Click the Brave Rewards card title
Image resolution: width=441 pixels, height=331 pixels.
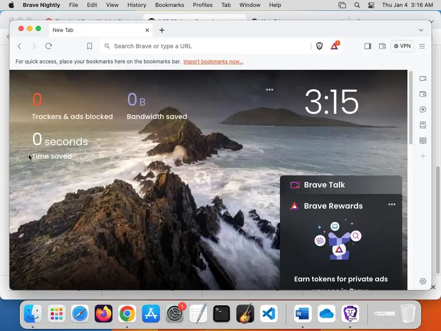point(333,206)
